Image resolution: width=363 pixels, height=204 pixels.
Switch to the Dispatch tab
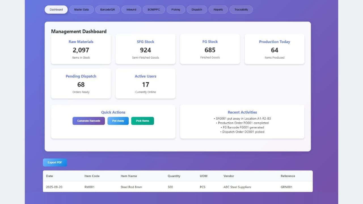(x=197, y=10)
